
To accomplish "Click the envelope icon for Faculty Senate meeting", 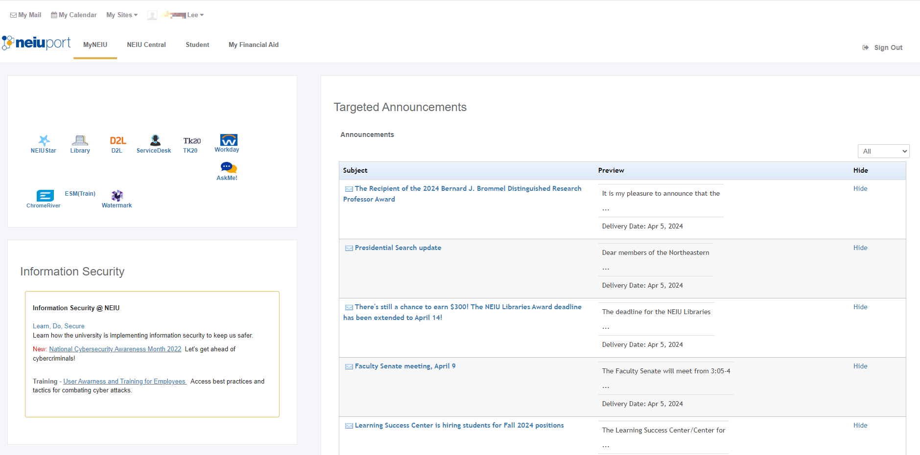I will coord(349,366).
